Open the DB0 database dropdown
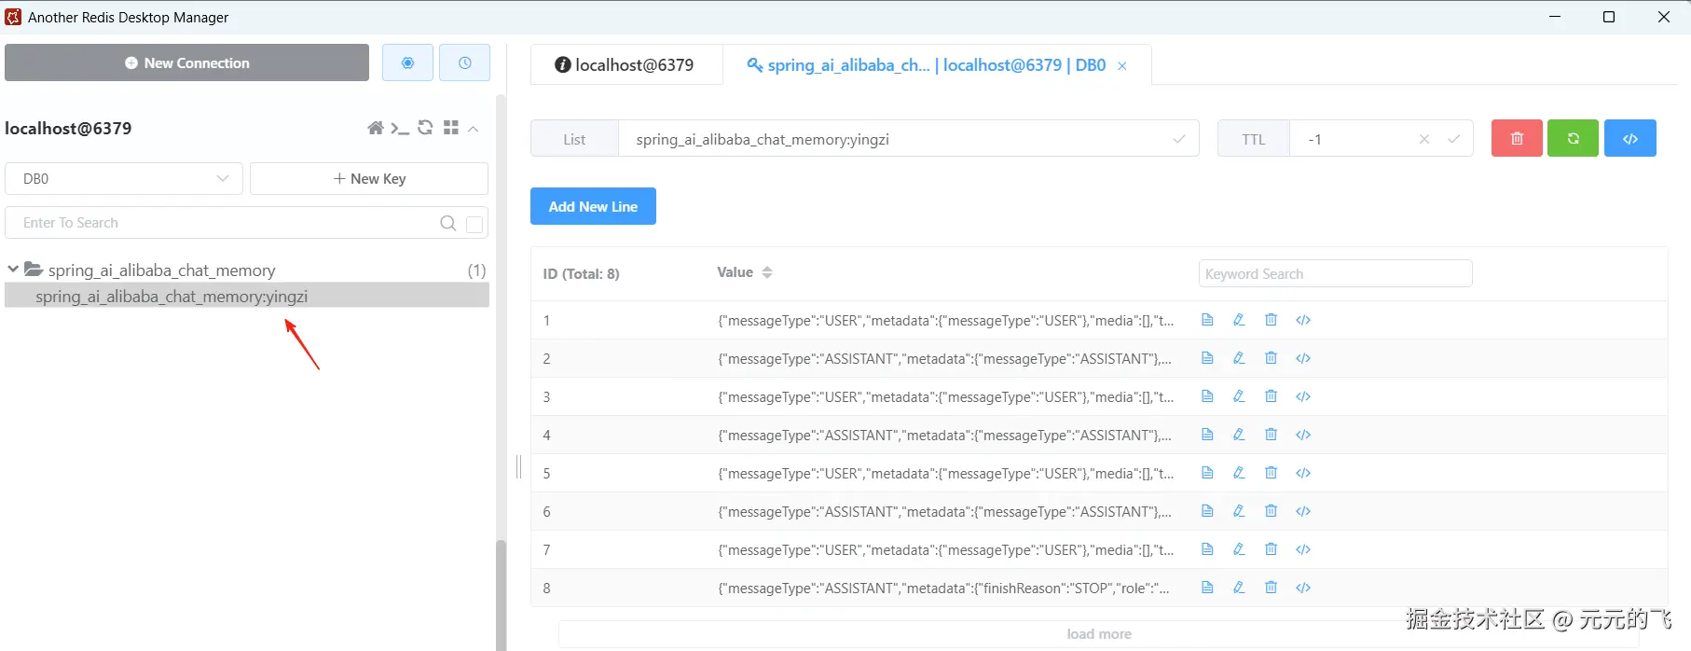The image size is (1691, 651). point(124,178)
